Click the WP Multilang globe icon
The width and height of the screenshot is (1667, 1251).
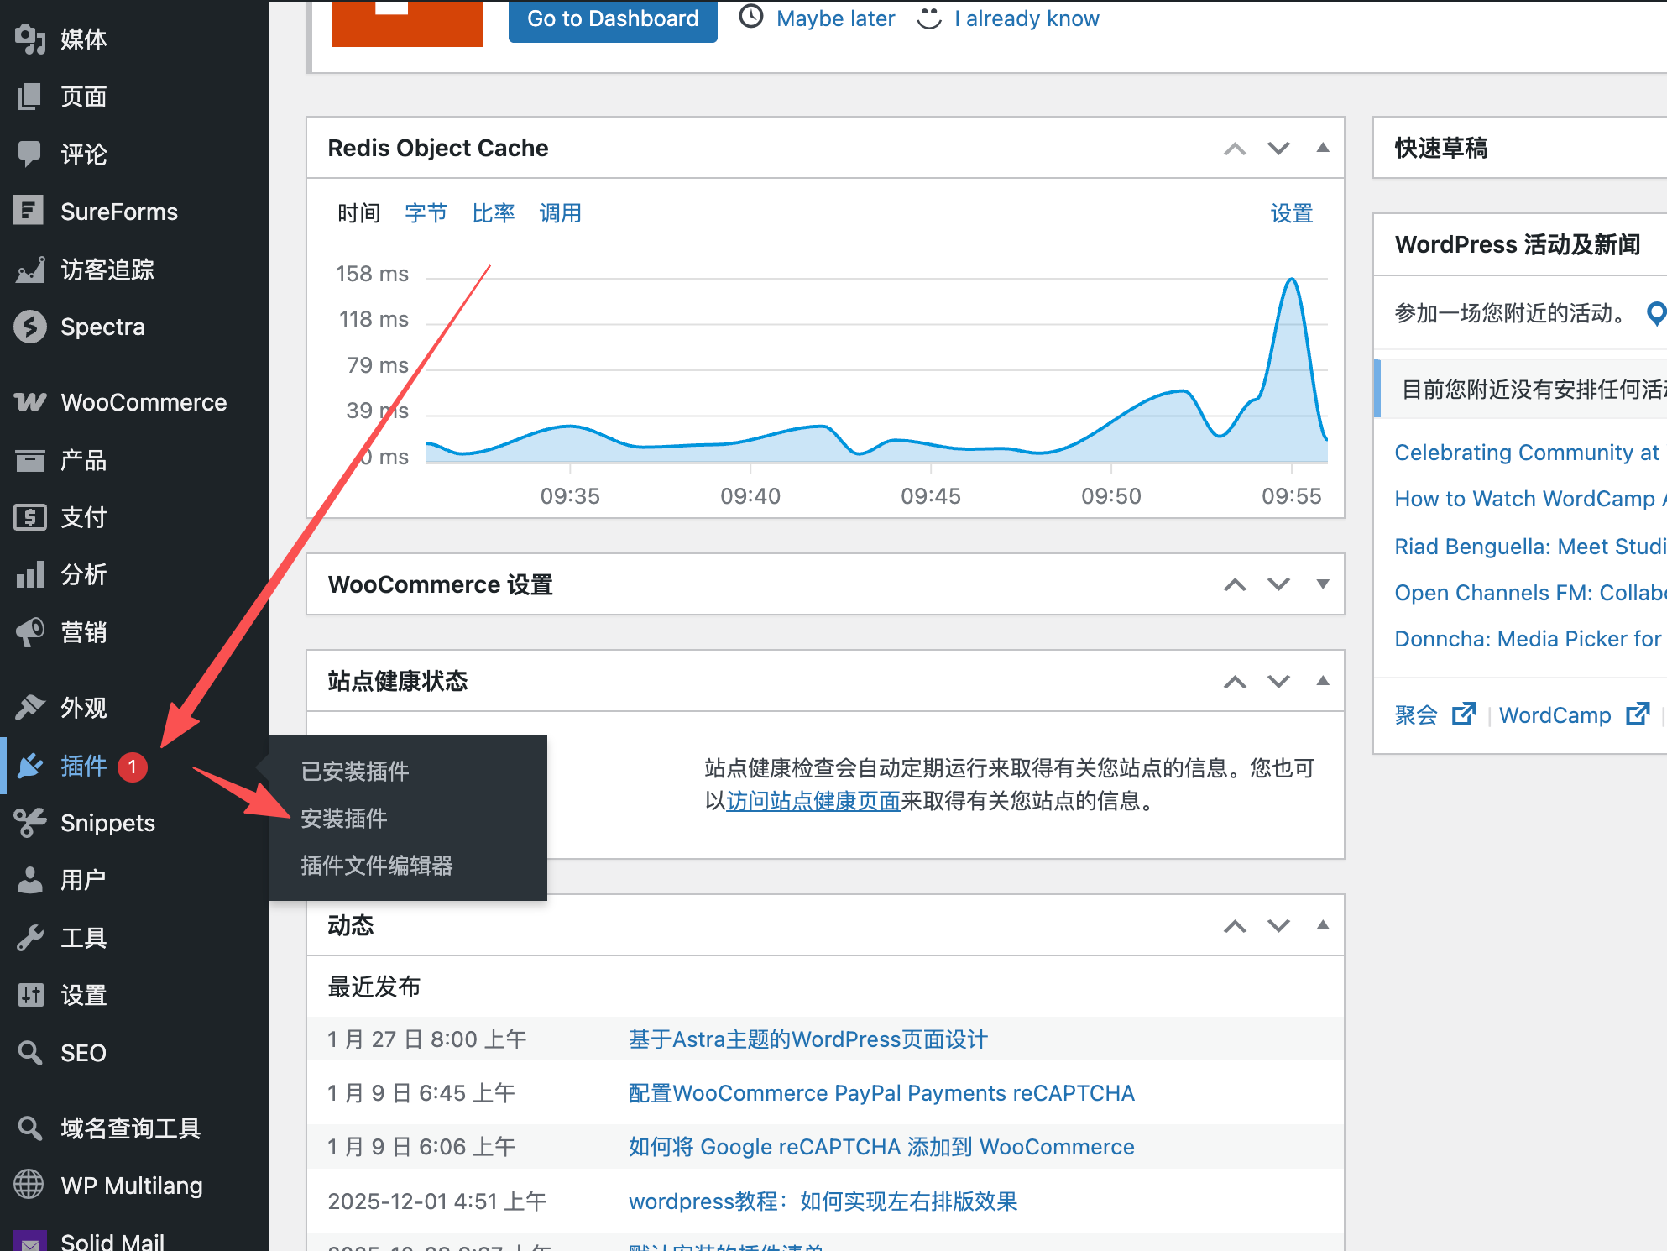tap(29, 1185)
